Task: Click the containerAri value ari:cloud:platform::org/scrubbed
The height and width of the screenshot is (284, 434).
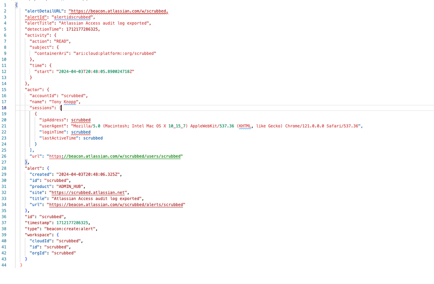Action: click(115, 53)
